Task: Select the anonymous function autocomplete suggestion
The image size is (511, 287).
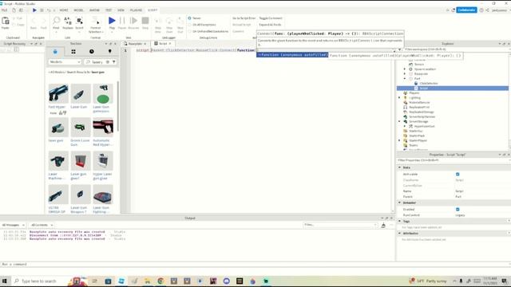Action: point(292,55)
